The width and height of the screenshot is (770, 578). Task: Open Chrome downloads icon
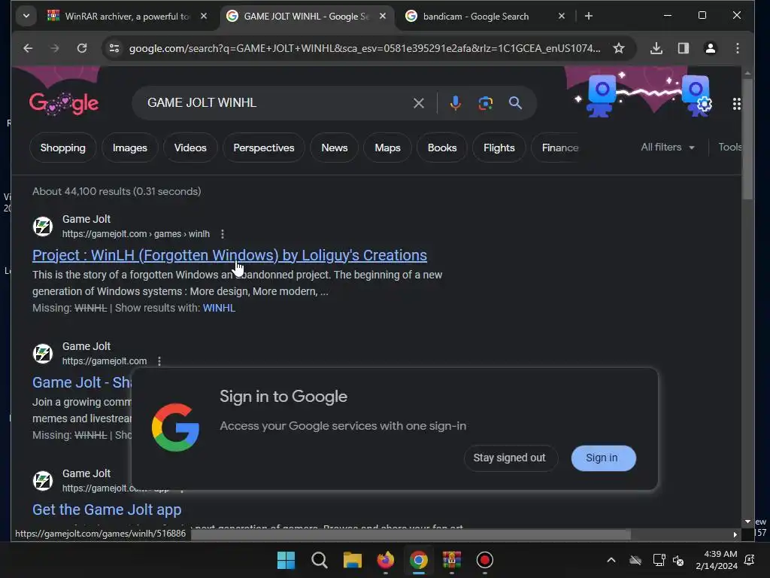pos(656,48)
